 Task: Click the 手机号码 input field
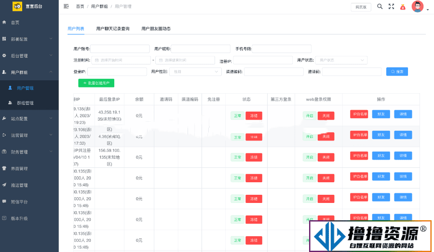pyautogui.click(x=282, y=49)
